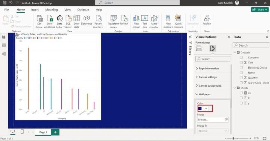Share the report
The image size is (270, 141).
click(260, 10)
